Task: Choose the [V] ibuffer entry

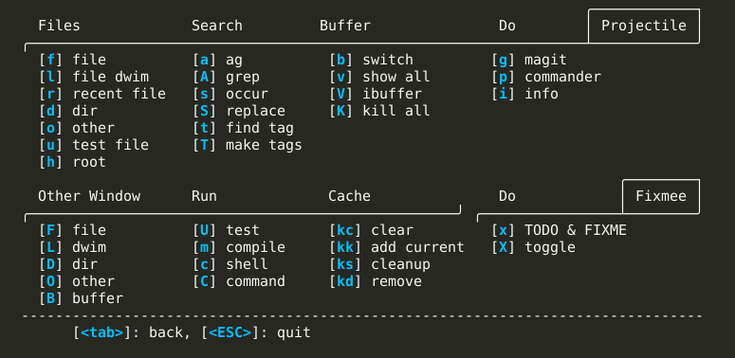Action: 376,94
